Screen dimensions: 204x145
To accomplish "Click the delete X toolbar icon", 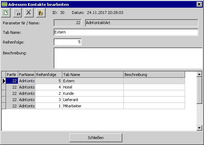I will click(x=29, y=13).
